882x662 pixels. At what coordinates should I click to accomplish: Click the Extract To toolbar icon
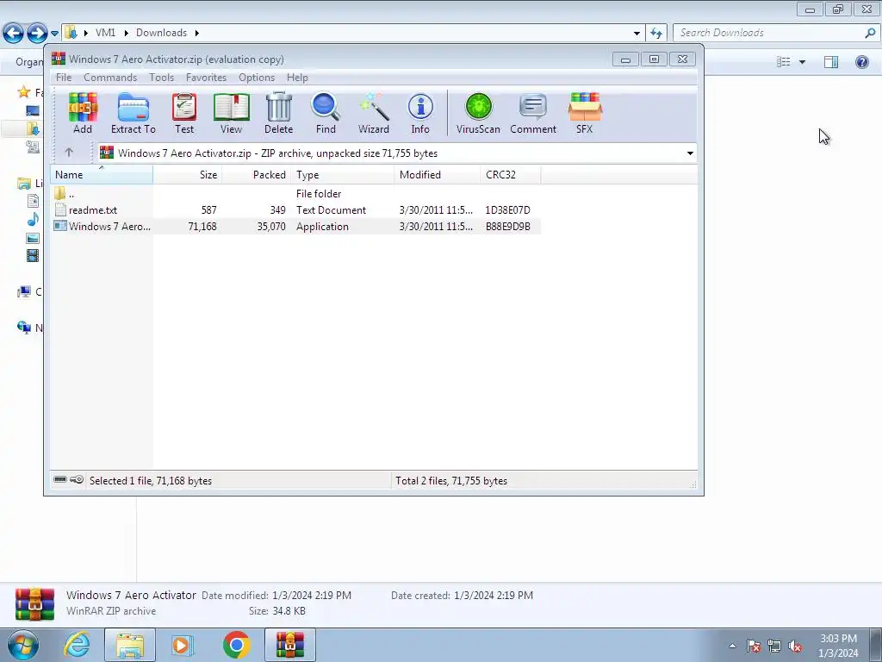(134, 113)
